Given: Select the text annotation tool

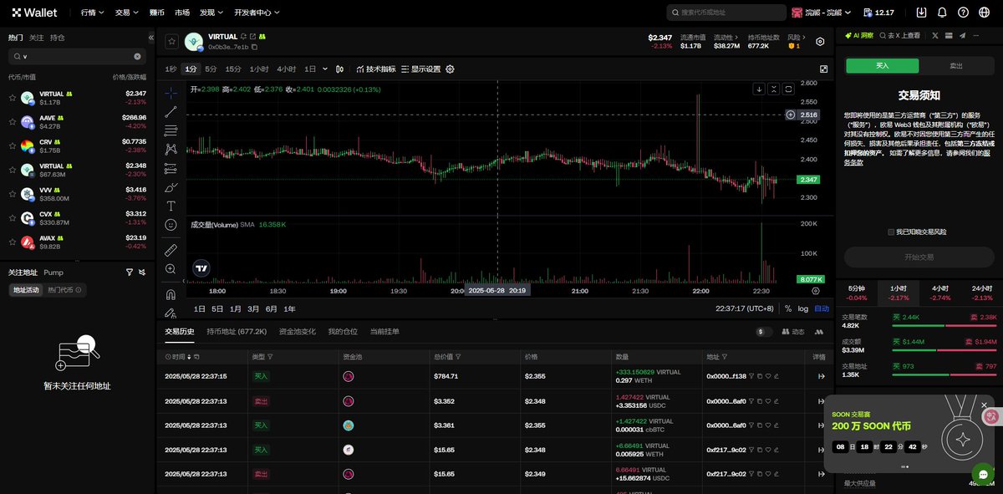Looking at the screenshot, I should tap(171, 206).
